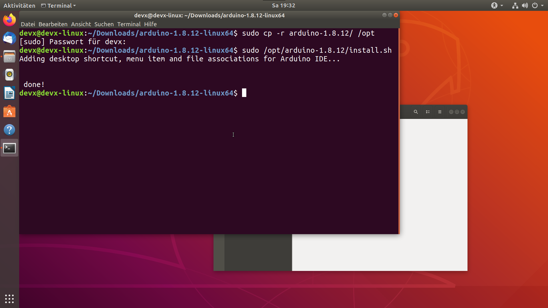
Task: Open Firefox from the dock
Action: pos(9,20)
